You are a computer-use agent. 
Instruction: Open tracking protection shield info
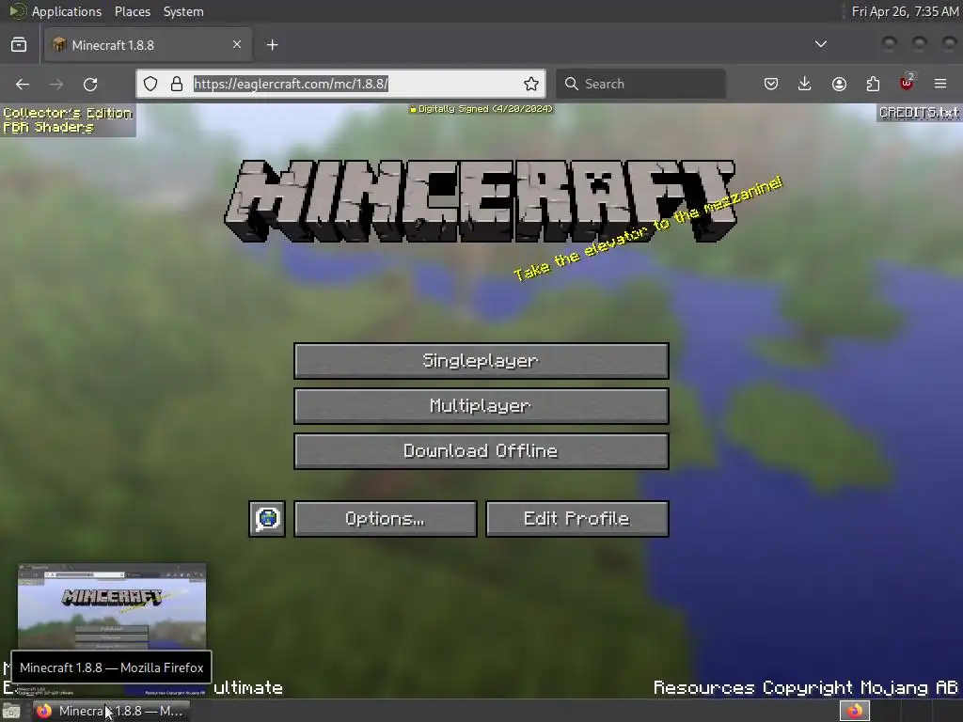(150, 84)
